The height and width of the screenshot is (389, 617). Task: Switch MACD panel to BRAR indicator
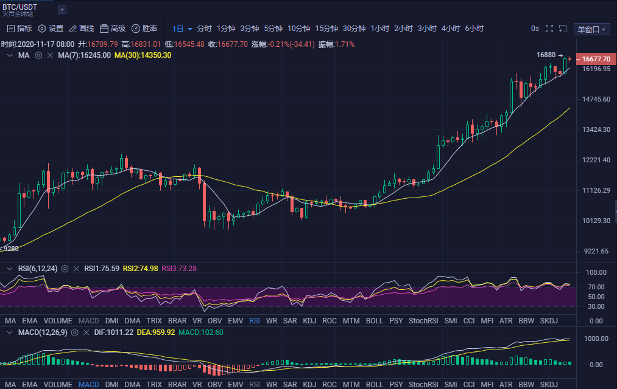[x=177, y=385]
